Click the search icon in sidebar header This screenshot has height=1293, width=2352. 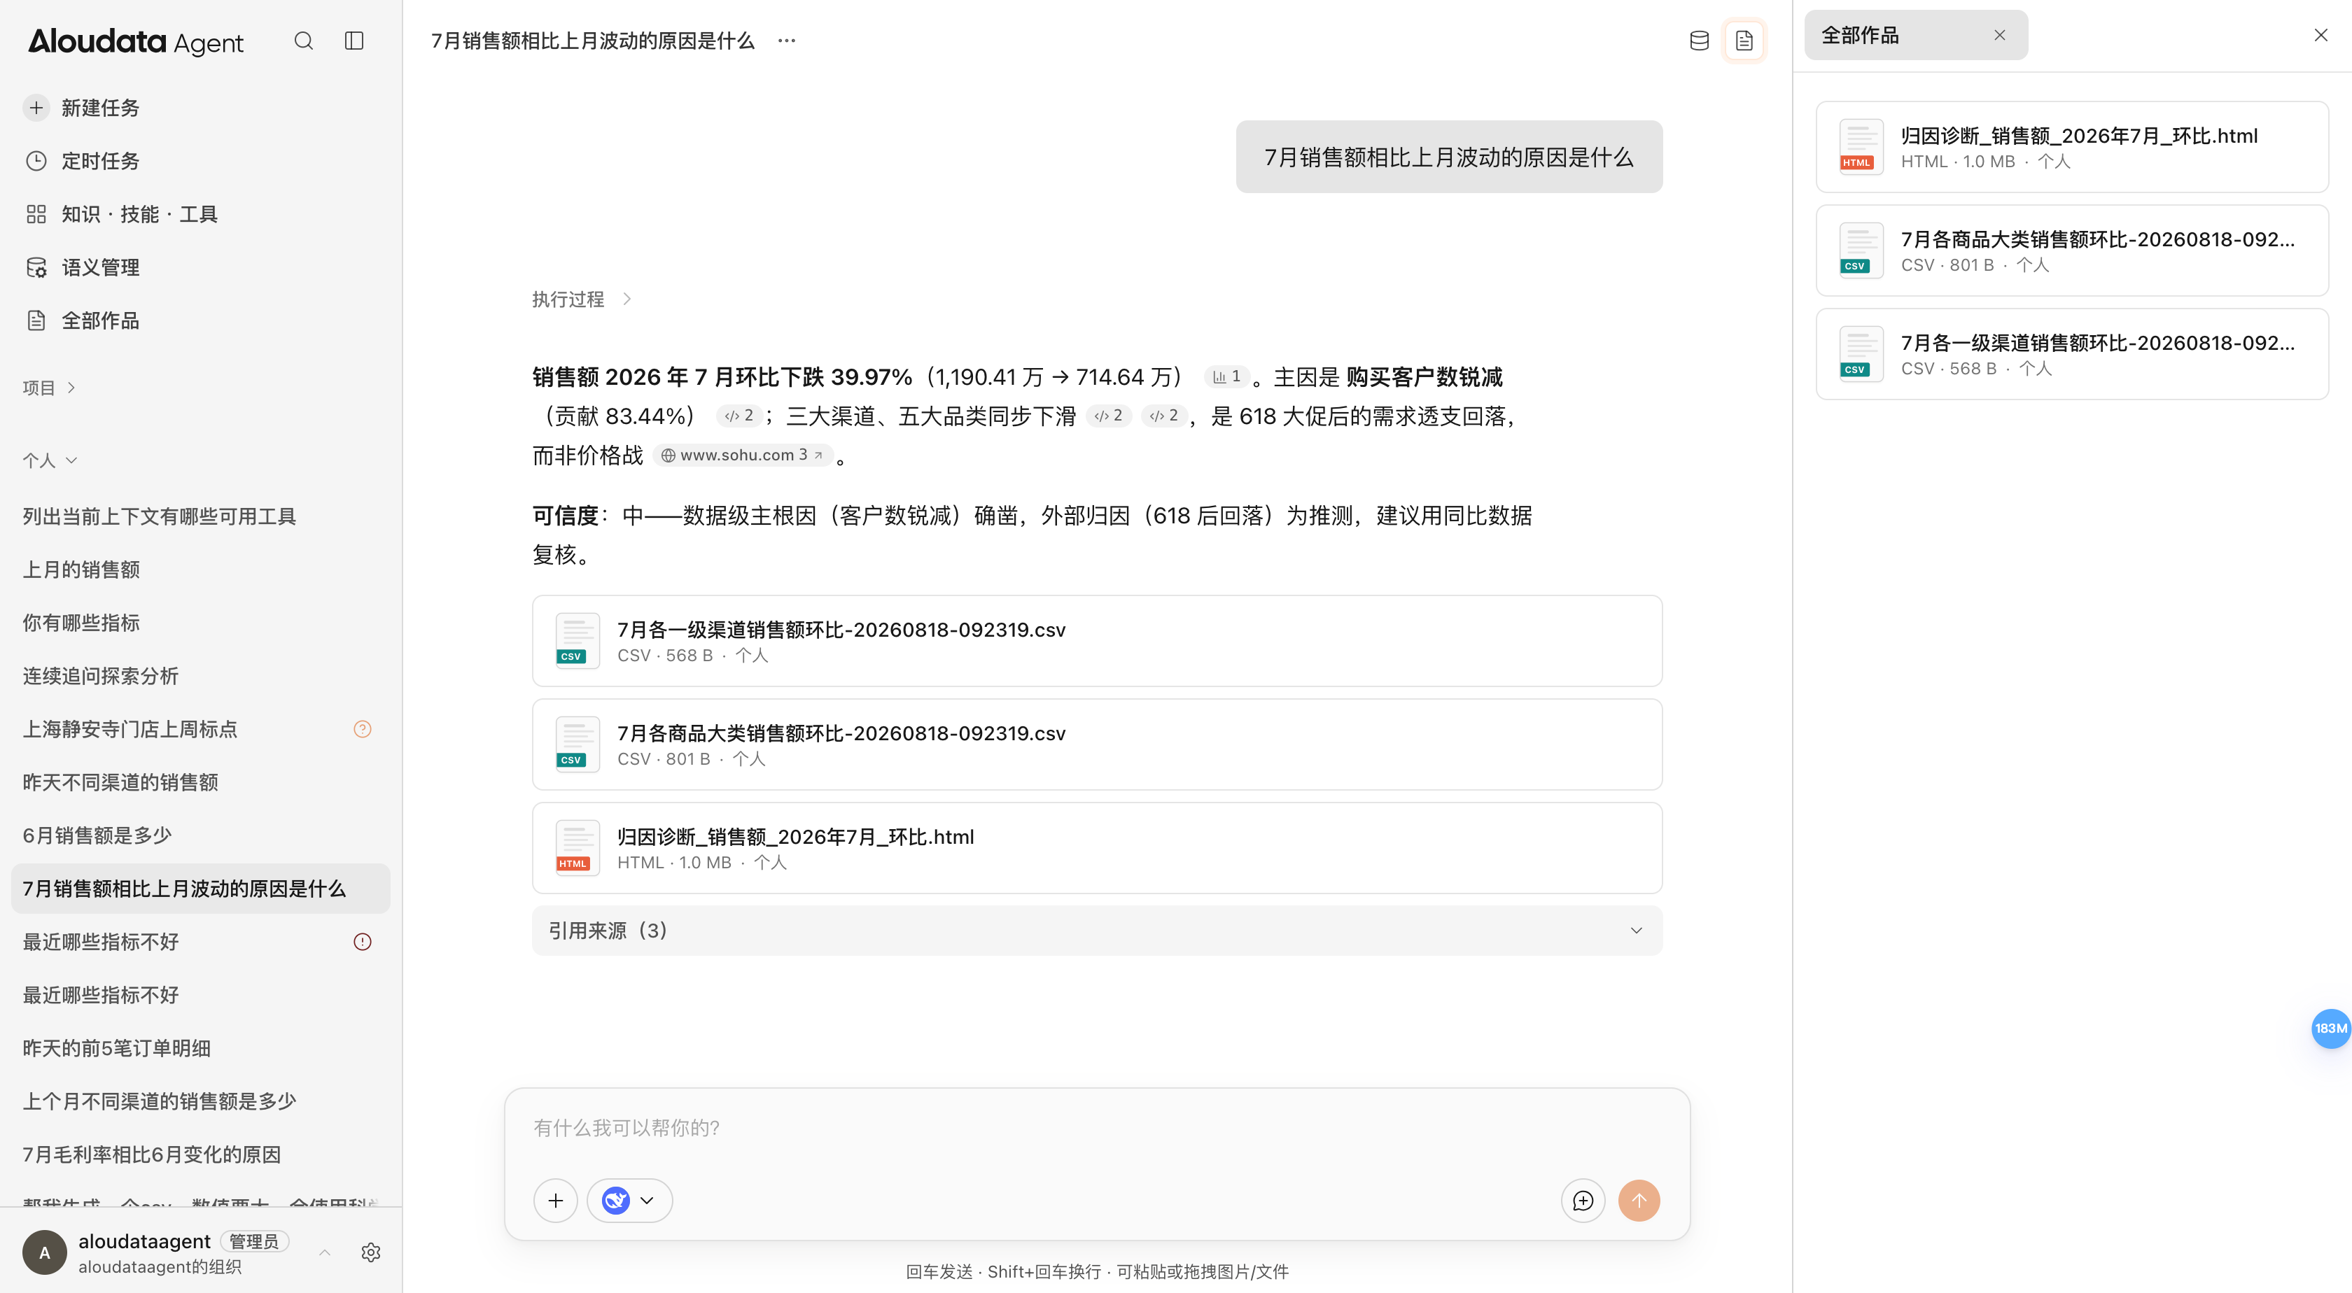click(304, 41)
